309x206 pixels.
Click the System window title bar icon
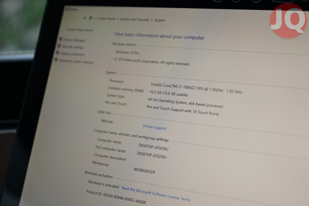(67, 8)
